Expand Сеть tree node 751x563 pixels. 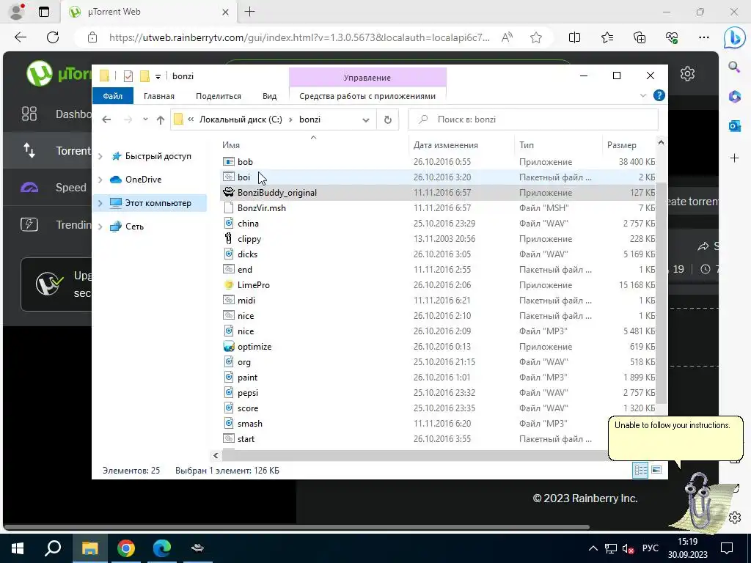[100, 227]
